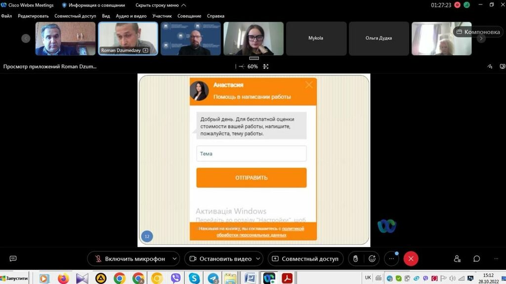The image size is (506, 284).
Task: Click the Совместный доступ share button
Action: (305, 259)
